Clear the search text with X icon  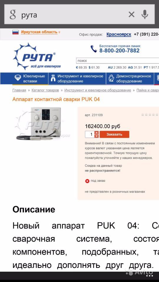pyautogui.click(x=131, y=14)
